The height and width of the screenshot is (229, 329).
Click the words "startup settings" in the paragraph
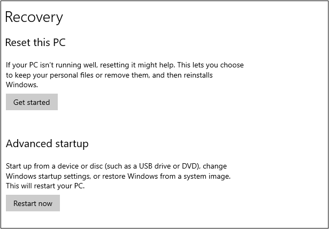tap(63, 176)
